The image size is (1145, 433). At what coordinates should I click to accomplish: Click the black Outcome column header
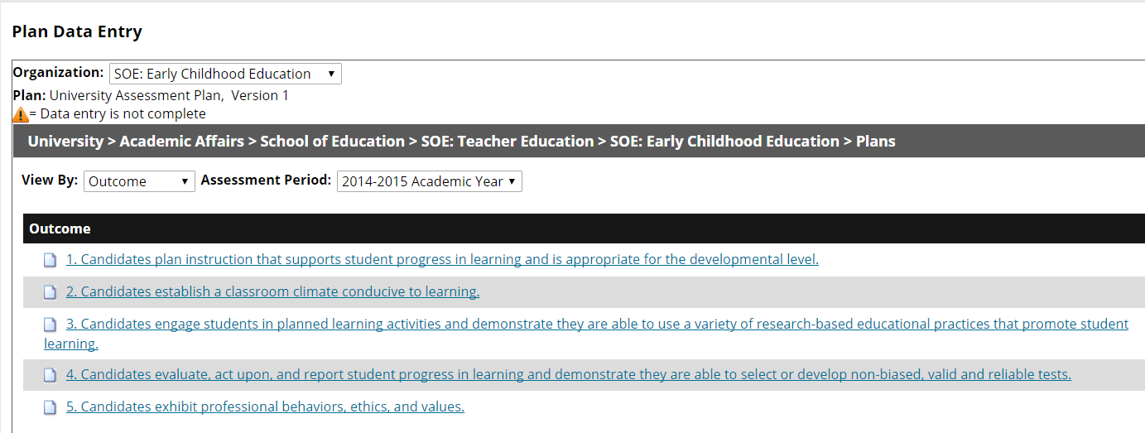(x=584, y=229)
